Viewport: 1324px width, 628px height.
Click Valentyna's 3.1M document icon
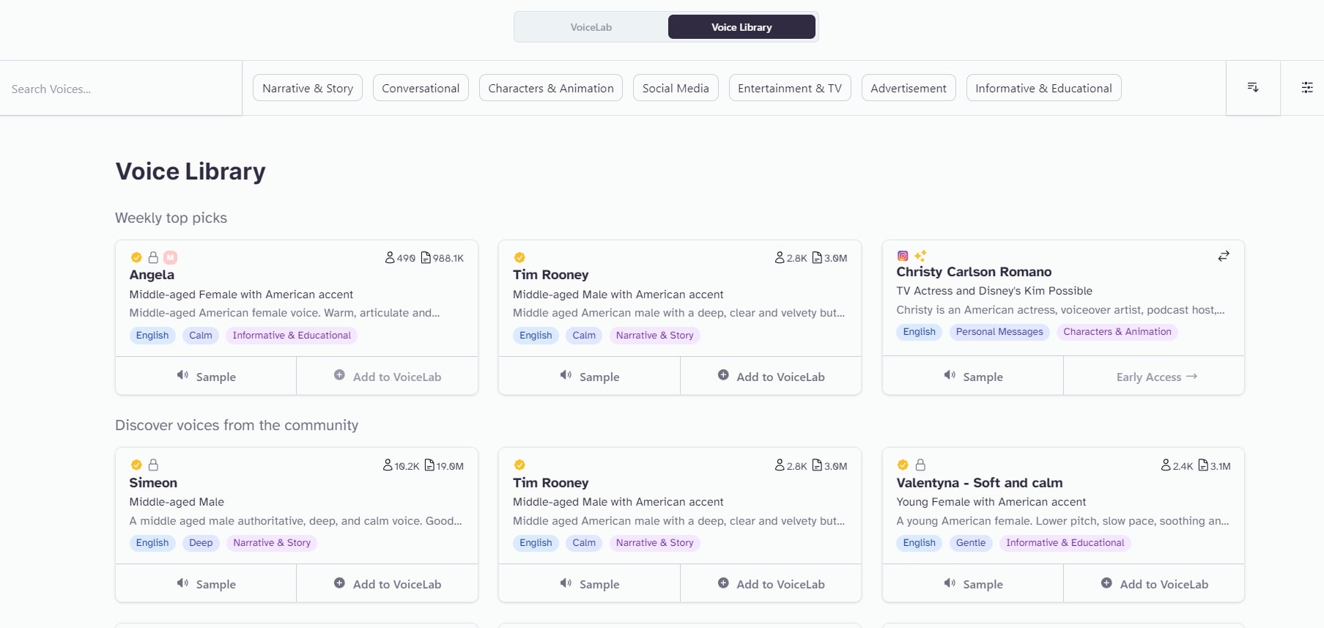coord(1203,465)
